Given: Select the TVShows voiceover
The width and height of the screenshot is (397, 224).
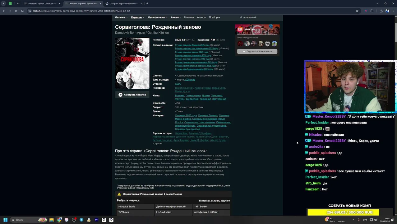Looking at the screenshot, I should pyautogui.click(x=135, y=212).
